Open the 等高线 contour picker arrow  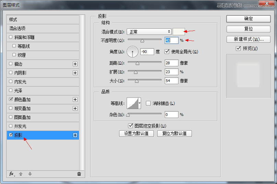[140, 103]
